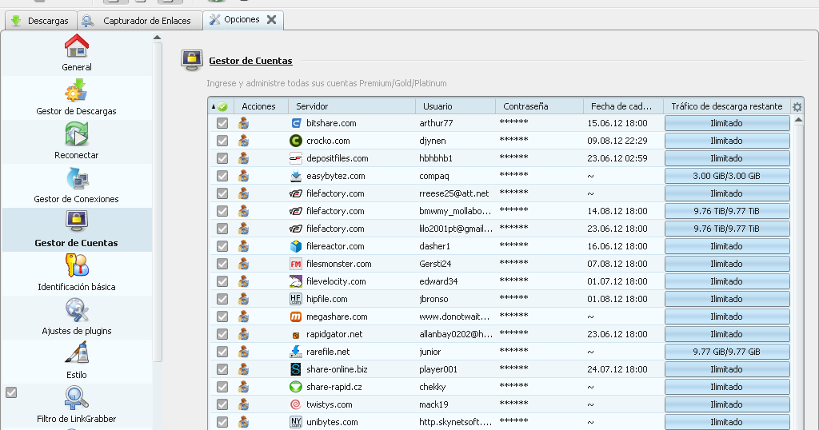
Task: Sort by the Contraseña column header
Action: tap(540, 106)
